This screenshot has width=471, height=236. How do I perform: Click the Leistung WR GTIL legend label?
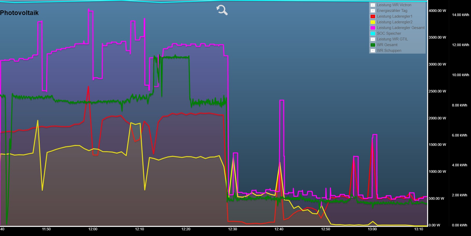(392, 39)
